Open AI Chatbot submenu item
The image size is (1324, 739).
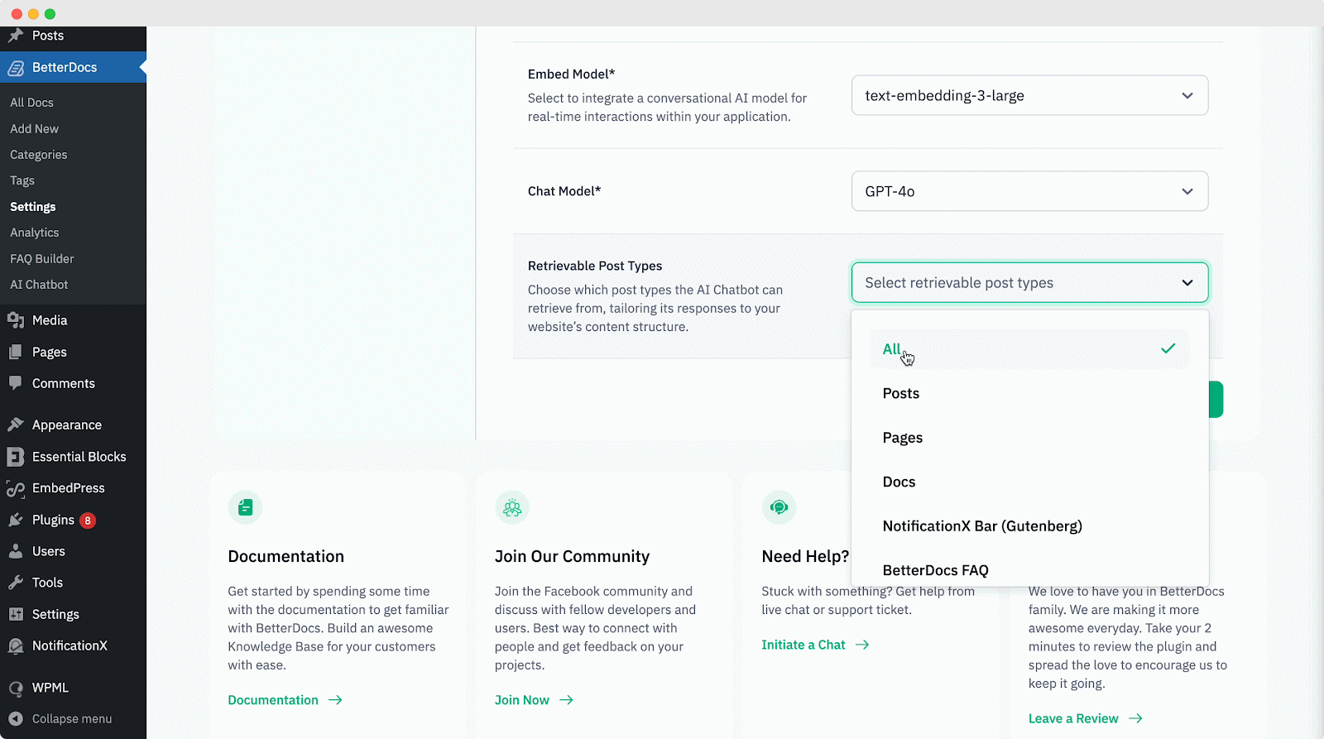(x=39, y=285)
